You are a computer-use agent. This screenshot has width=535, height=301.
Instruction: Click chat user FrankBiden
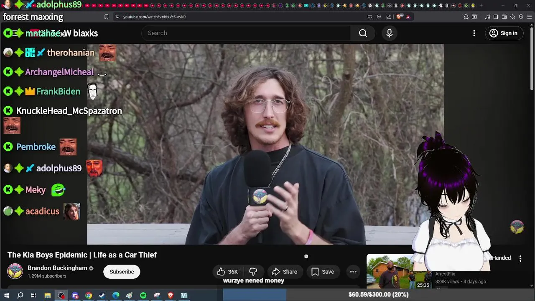coord(58,91)
